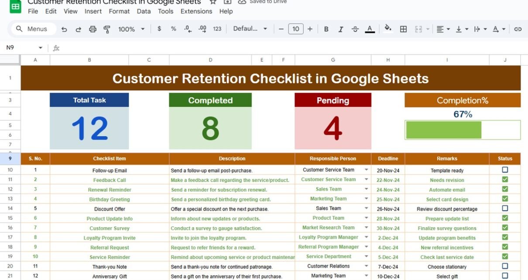Open Thank-you Note responsible person dropdown
This screenshot has width=528, height=280.
(367, 266)
